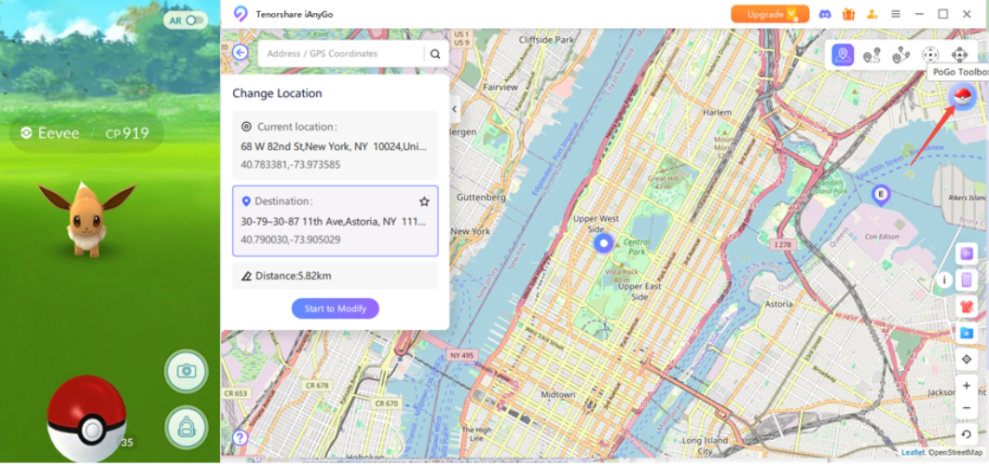Click the search magnifier icon
The width and height of the screenshot is (989, 466).
[x=435, y=54]
